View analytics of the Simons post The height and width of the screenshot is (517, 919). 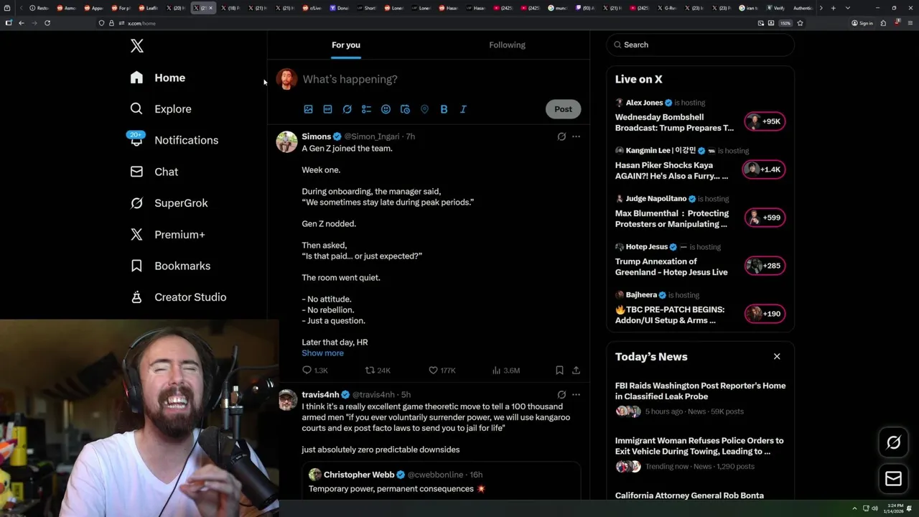pyautogui.click(x=505, y=371)
